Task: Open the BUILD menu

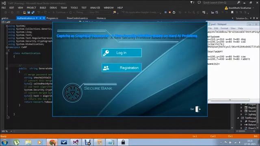Action: pos(43,8)
